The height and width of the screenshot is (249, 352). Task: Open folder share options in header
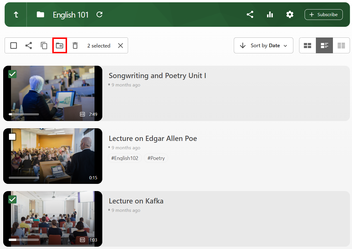(250, 15)
